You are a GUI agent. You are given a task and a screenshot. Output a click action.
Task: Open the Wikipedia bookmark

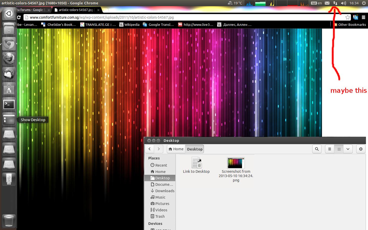(129, 25)
